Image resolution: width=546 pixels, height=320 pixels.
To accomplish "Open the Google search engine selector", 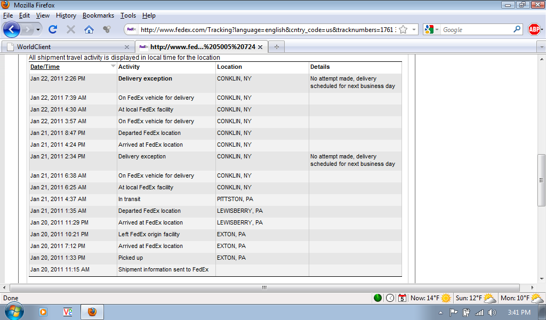I will pyautogui.click(x=431, y=29).
